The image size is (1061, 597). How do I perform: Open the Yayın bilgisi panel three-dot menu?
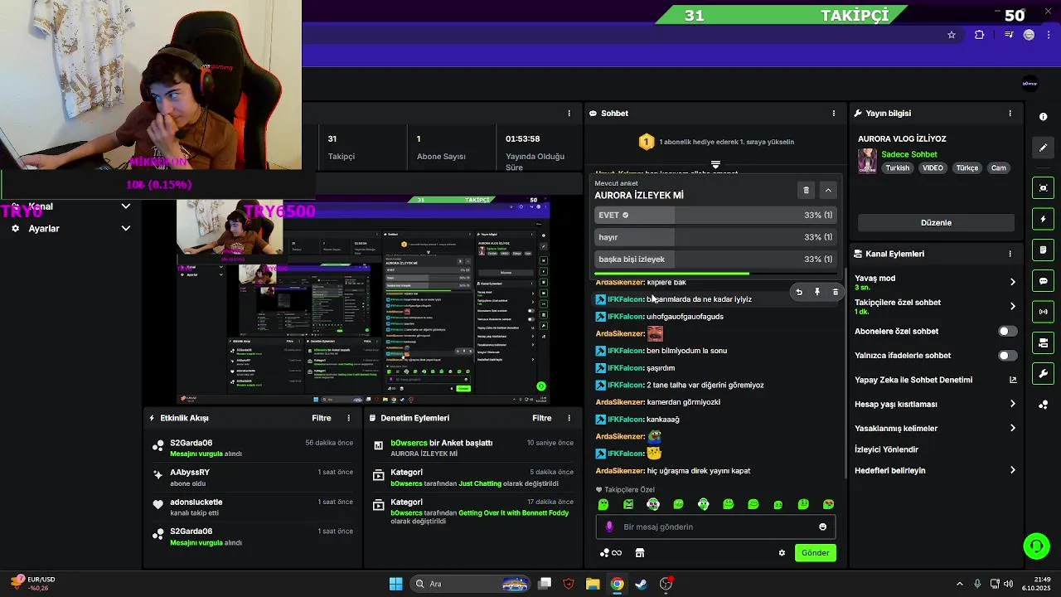1010,113
